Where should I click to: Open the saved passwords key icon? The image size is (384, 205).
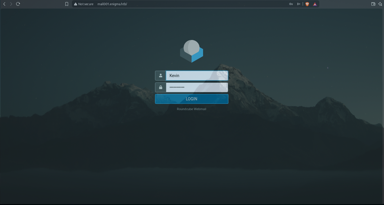(291, 4)
